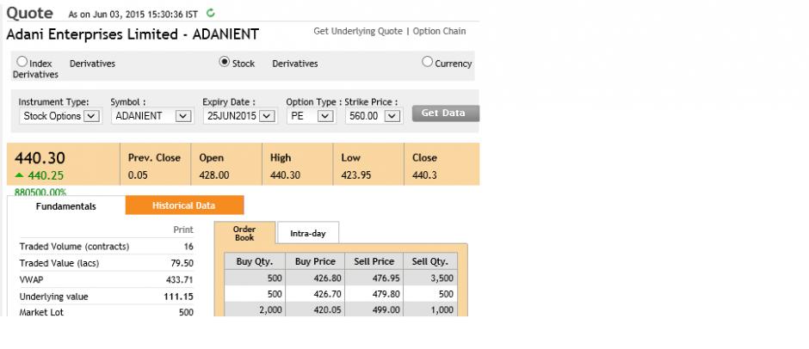The image size is (809, 349).
Task: Click the Close value 440.3
Action: point(424,175)
